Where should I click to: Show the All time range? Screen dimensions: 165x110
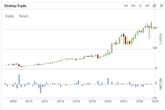[x=147, y=6]
